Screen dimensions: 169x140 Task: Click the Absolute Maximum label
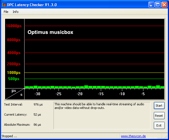tap(17, 125)
